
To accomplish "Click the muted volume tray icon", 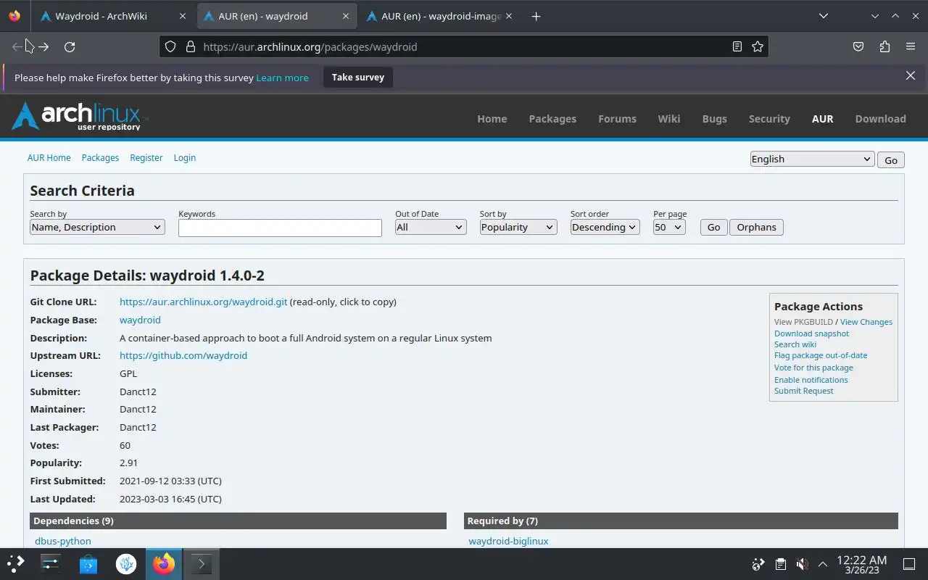I will (x=802, y=564).
